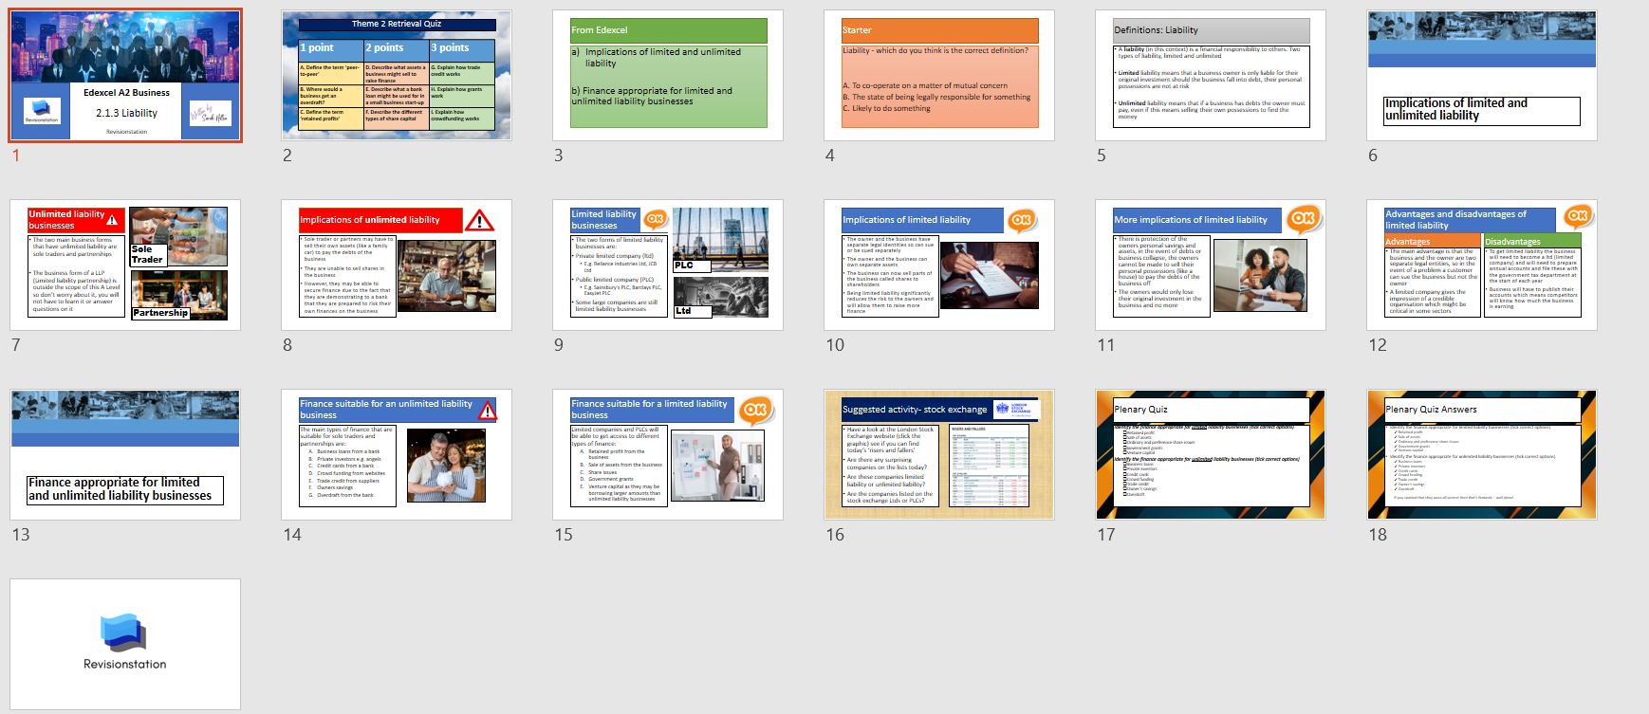Select slide 13, the Finance appropriate section header
The height and width of the screenshot is (714, 1649).
pyautogui.click(x=125, y=455)
